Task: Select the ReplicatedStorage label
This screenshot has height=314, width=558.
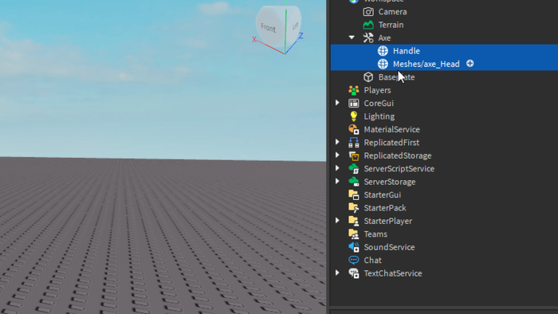Action: [398, 155]
